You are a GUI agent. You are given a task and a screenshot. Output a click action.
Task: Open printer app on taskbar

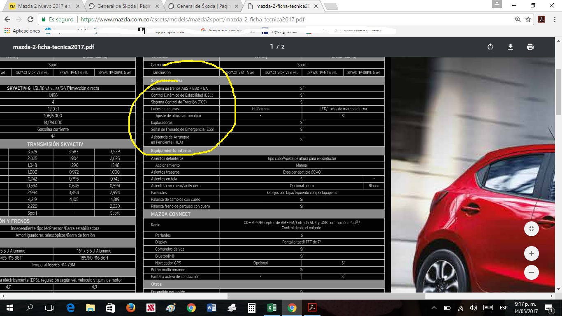pos(232,307)
